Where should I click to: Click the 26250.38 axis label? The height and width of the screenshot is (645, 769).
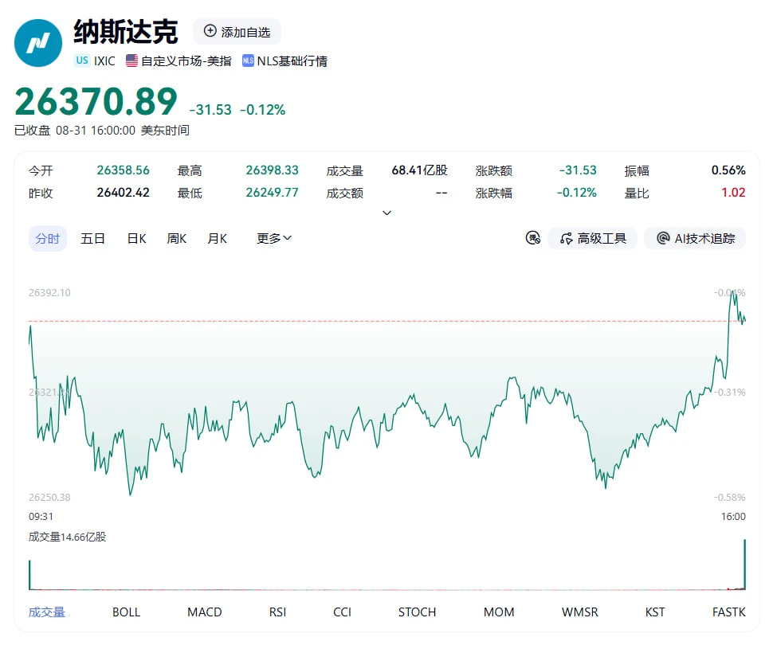coord(49,498)
